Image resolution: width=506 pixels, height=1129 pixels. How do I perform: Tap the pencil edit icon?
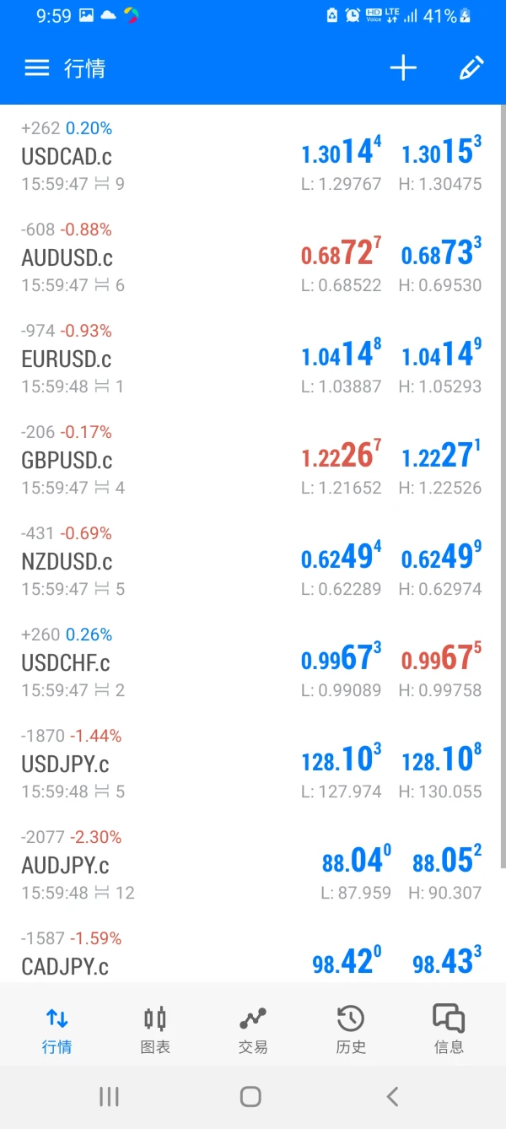point(471,68)
